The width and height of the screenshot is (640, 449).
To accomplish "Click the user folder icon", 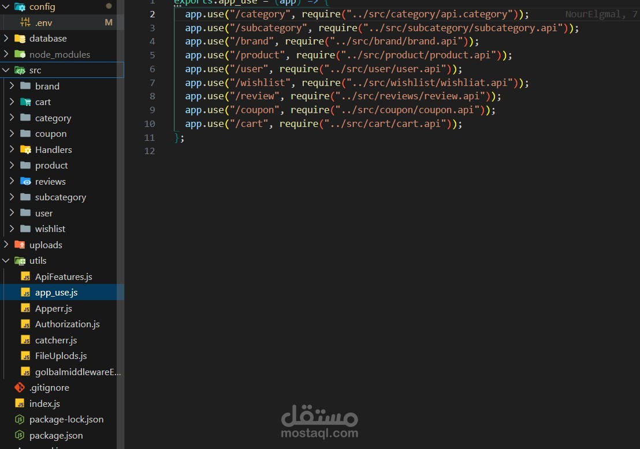I will coord(25,213).
